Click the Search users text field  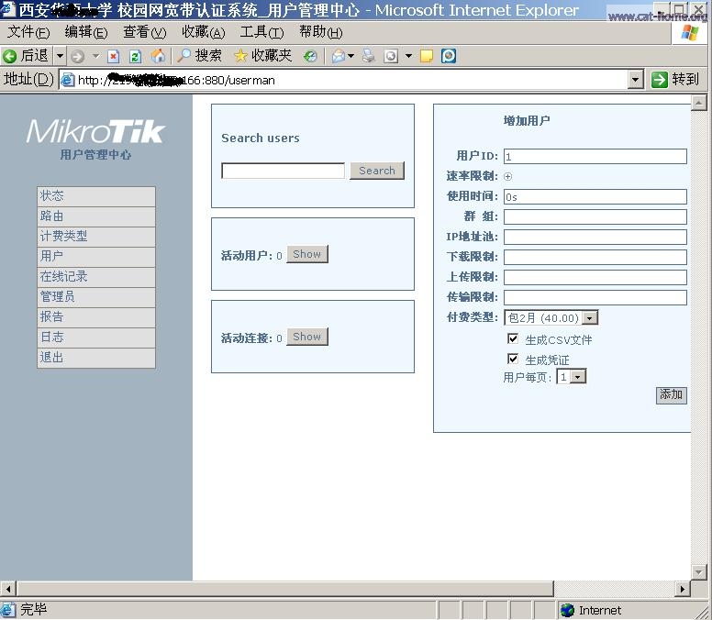click(283, 171)
